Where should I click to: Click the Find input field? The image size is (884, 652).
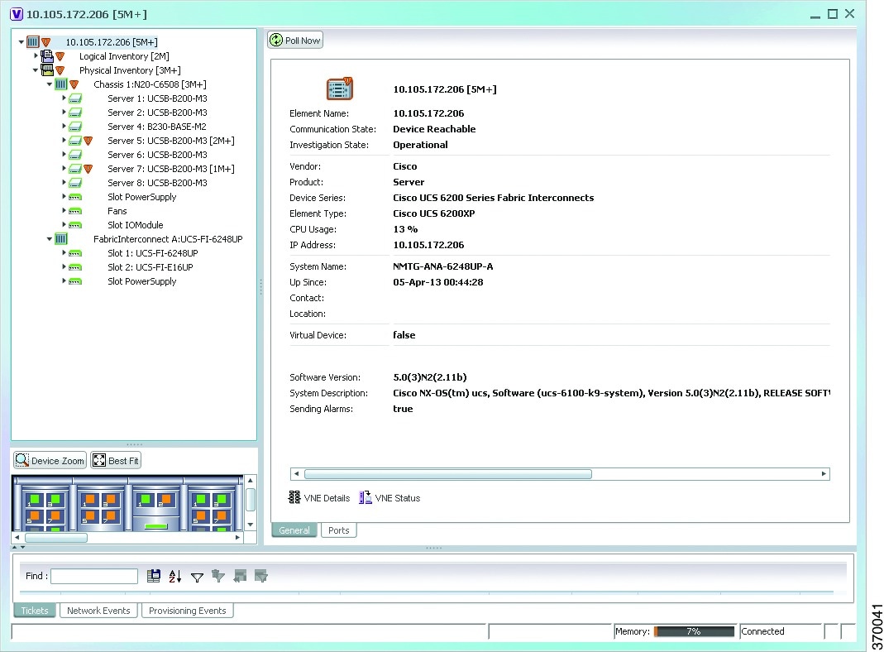click(94, 576)
